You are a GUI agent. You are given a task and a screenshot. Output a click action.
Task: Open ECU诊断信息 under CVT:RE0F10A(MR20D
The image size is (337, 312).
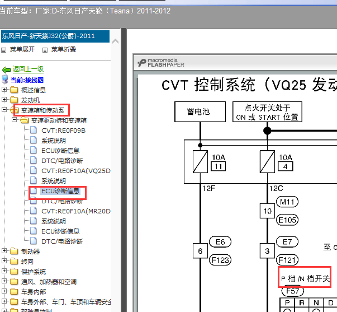coord(60,231)
